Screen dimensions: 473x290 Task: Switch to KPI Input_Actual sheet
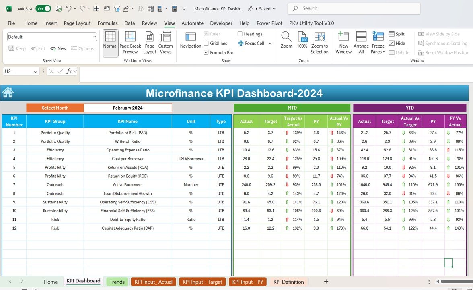(x=154, y=282)
